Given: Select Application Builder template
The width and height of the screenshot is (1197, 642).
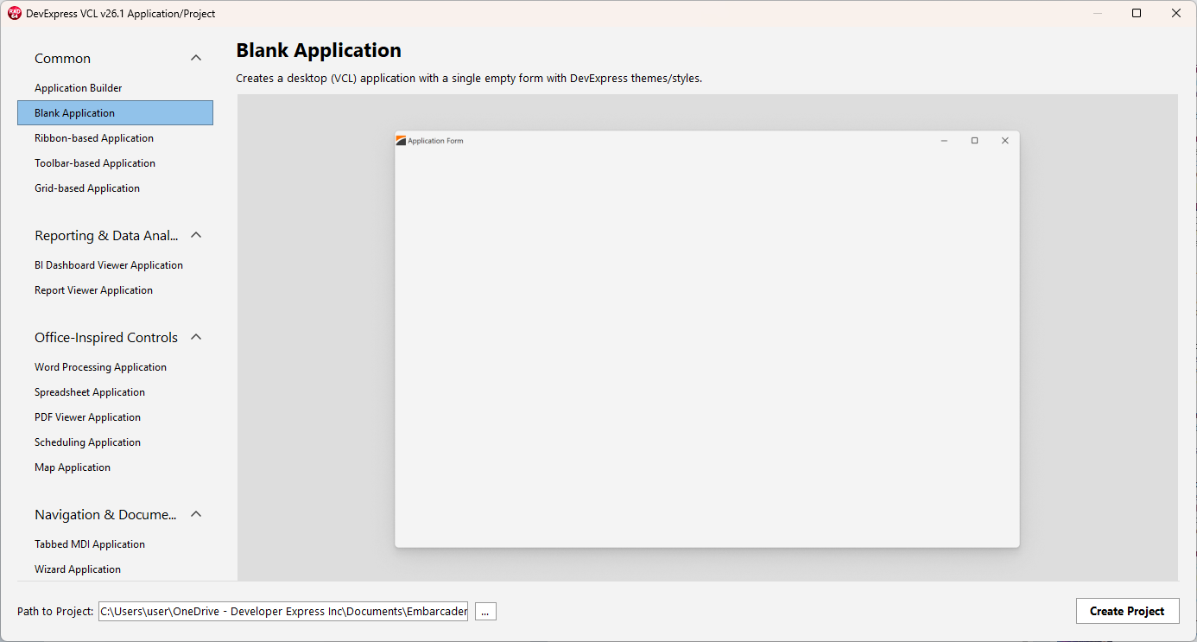Looking at the screenshot, I should click(x=115, y=88).
